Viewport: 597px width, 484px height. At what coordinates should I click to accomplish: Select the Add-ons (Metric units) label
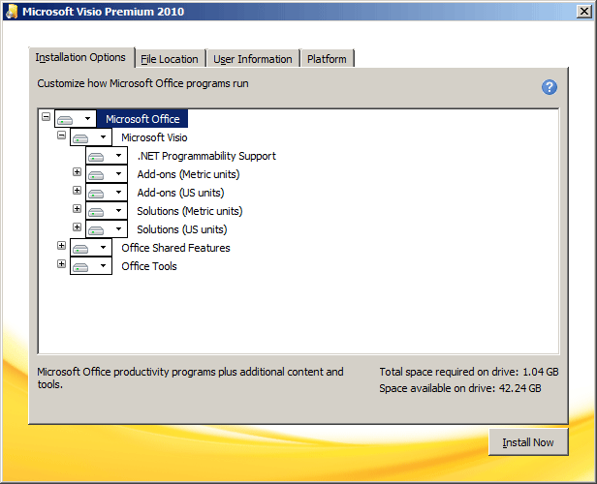[188, 174]
